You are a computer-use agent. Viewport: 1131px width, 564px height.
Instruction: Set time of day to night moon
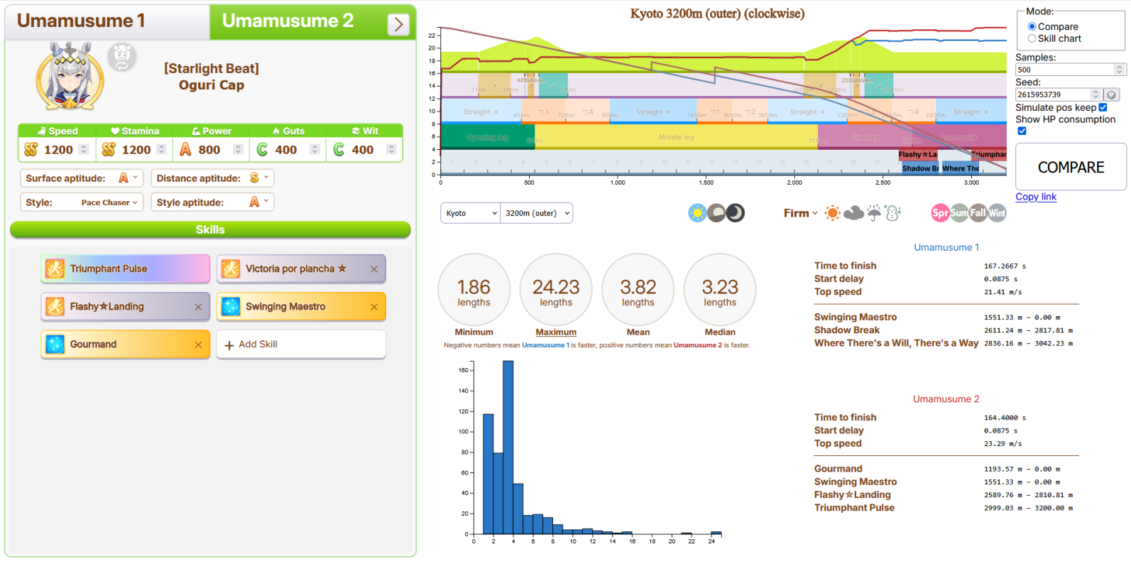736,213
